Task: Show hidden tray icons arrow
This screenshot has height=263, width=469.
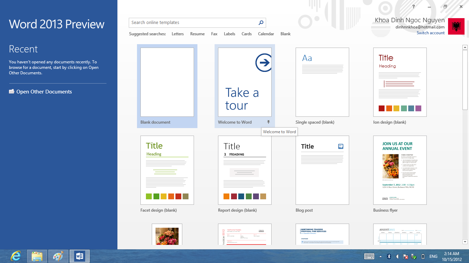Action: pyautogui.click(x=380, y=256)
